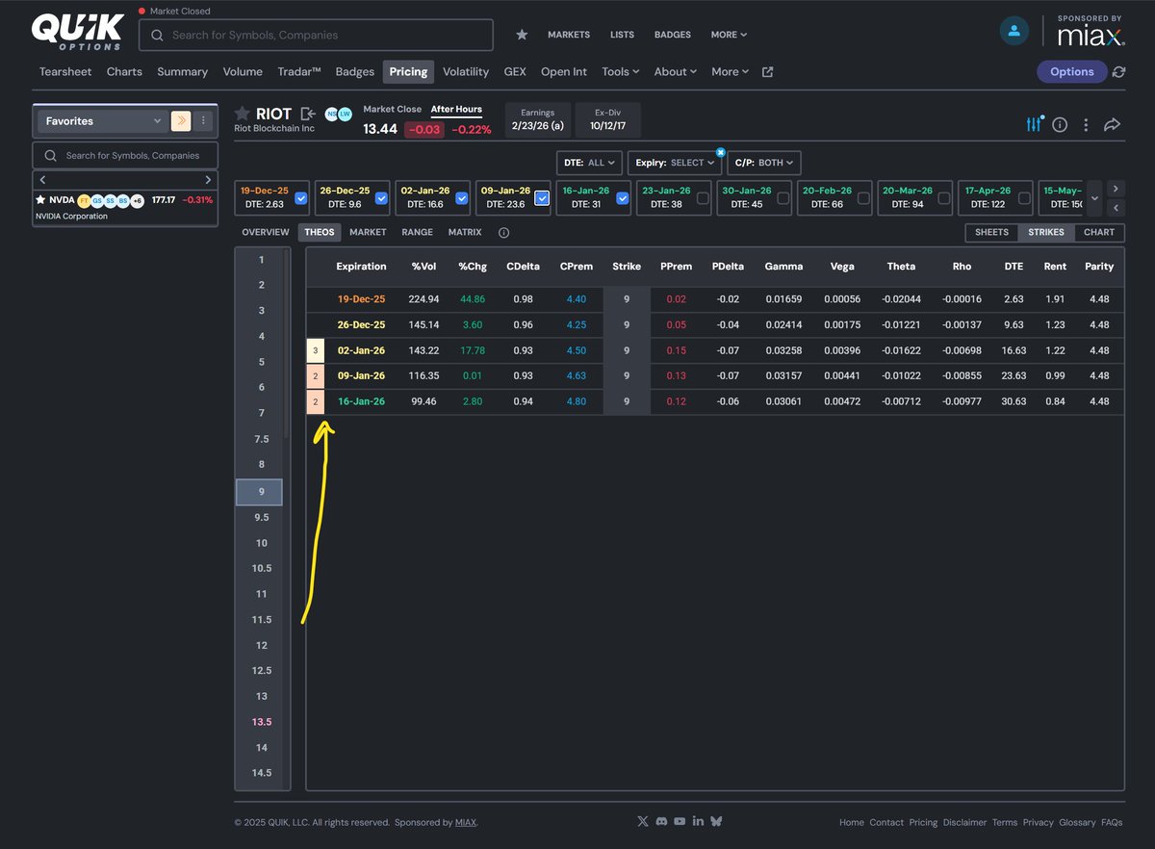Open the X (Twitter) footer icon
This screenshot has width=1155, height=849.
pos(643,821)
